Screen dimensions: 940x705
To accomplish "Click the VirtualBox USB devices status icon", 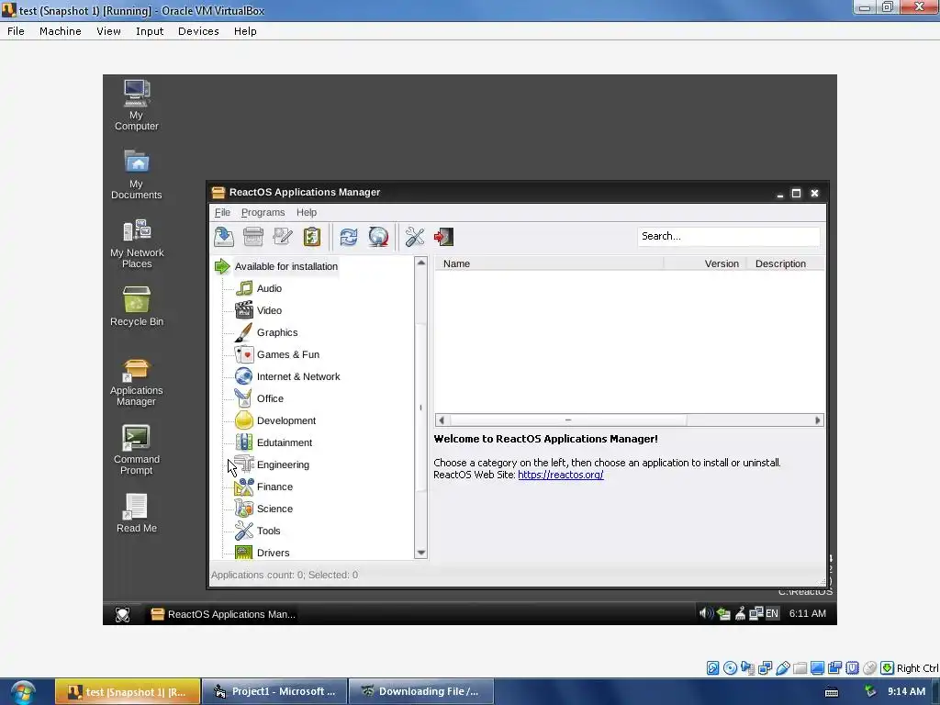I will pyautogui.click(x=782, y=668).
